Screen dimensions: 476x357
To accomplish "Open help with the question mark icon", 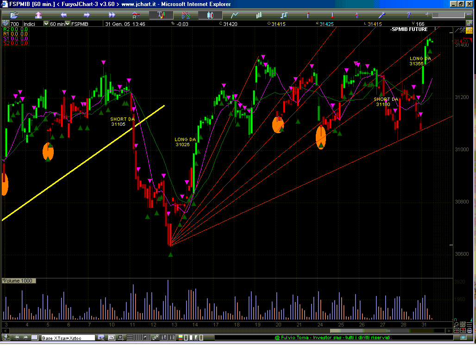I will (x=408, y=15).
